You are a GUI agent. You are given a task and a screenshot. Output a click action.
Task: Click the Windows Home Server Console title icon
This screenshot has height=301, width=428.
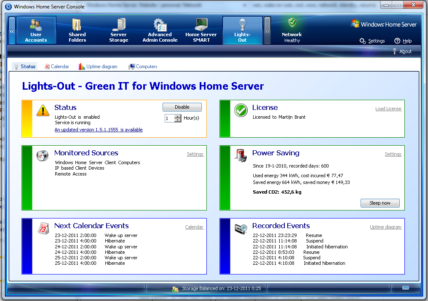click(8, 6)
